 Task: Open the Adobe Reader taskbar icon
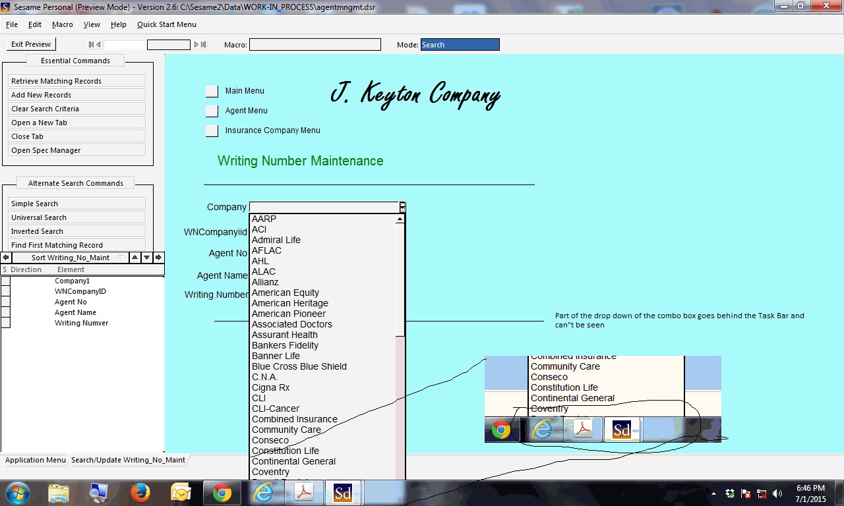click(303, 493)
